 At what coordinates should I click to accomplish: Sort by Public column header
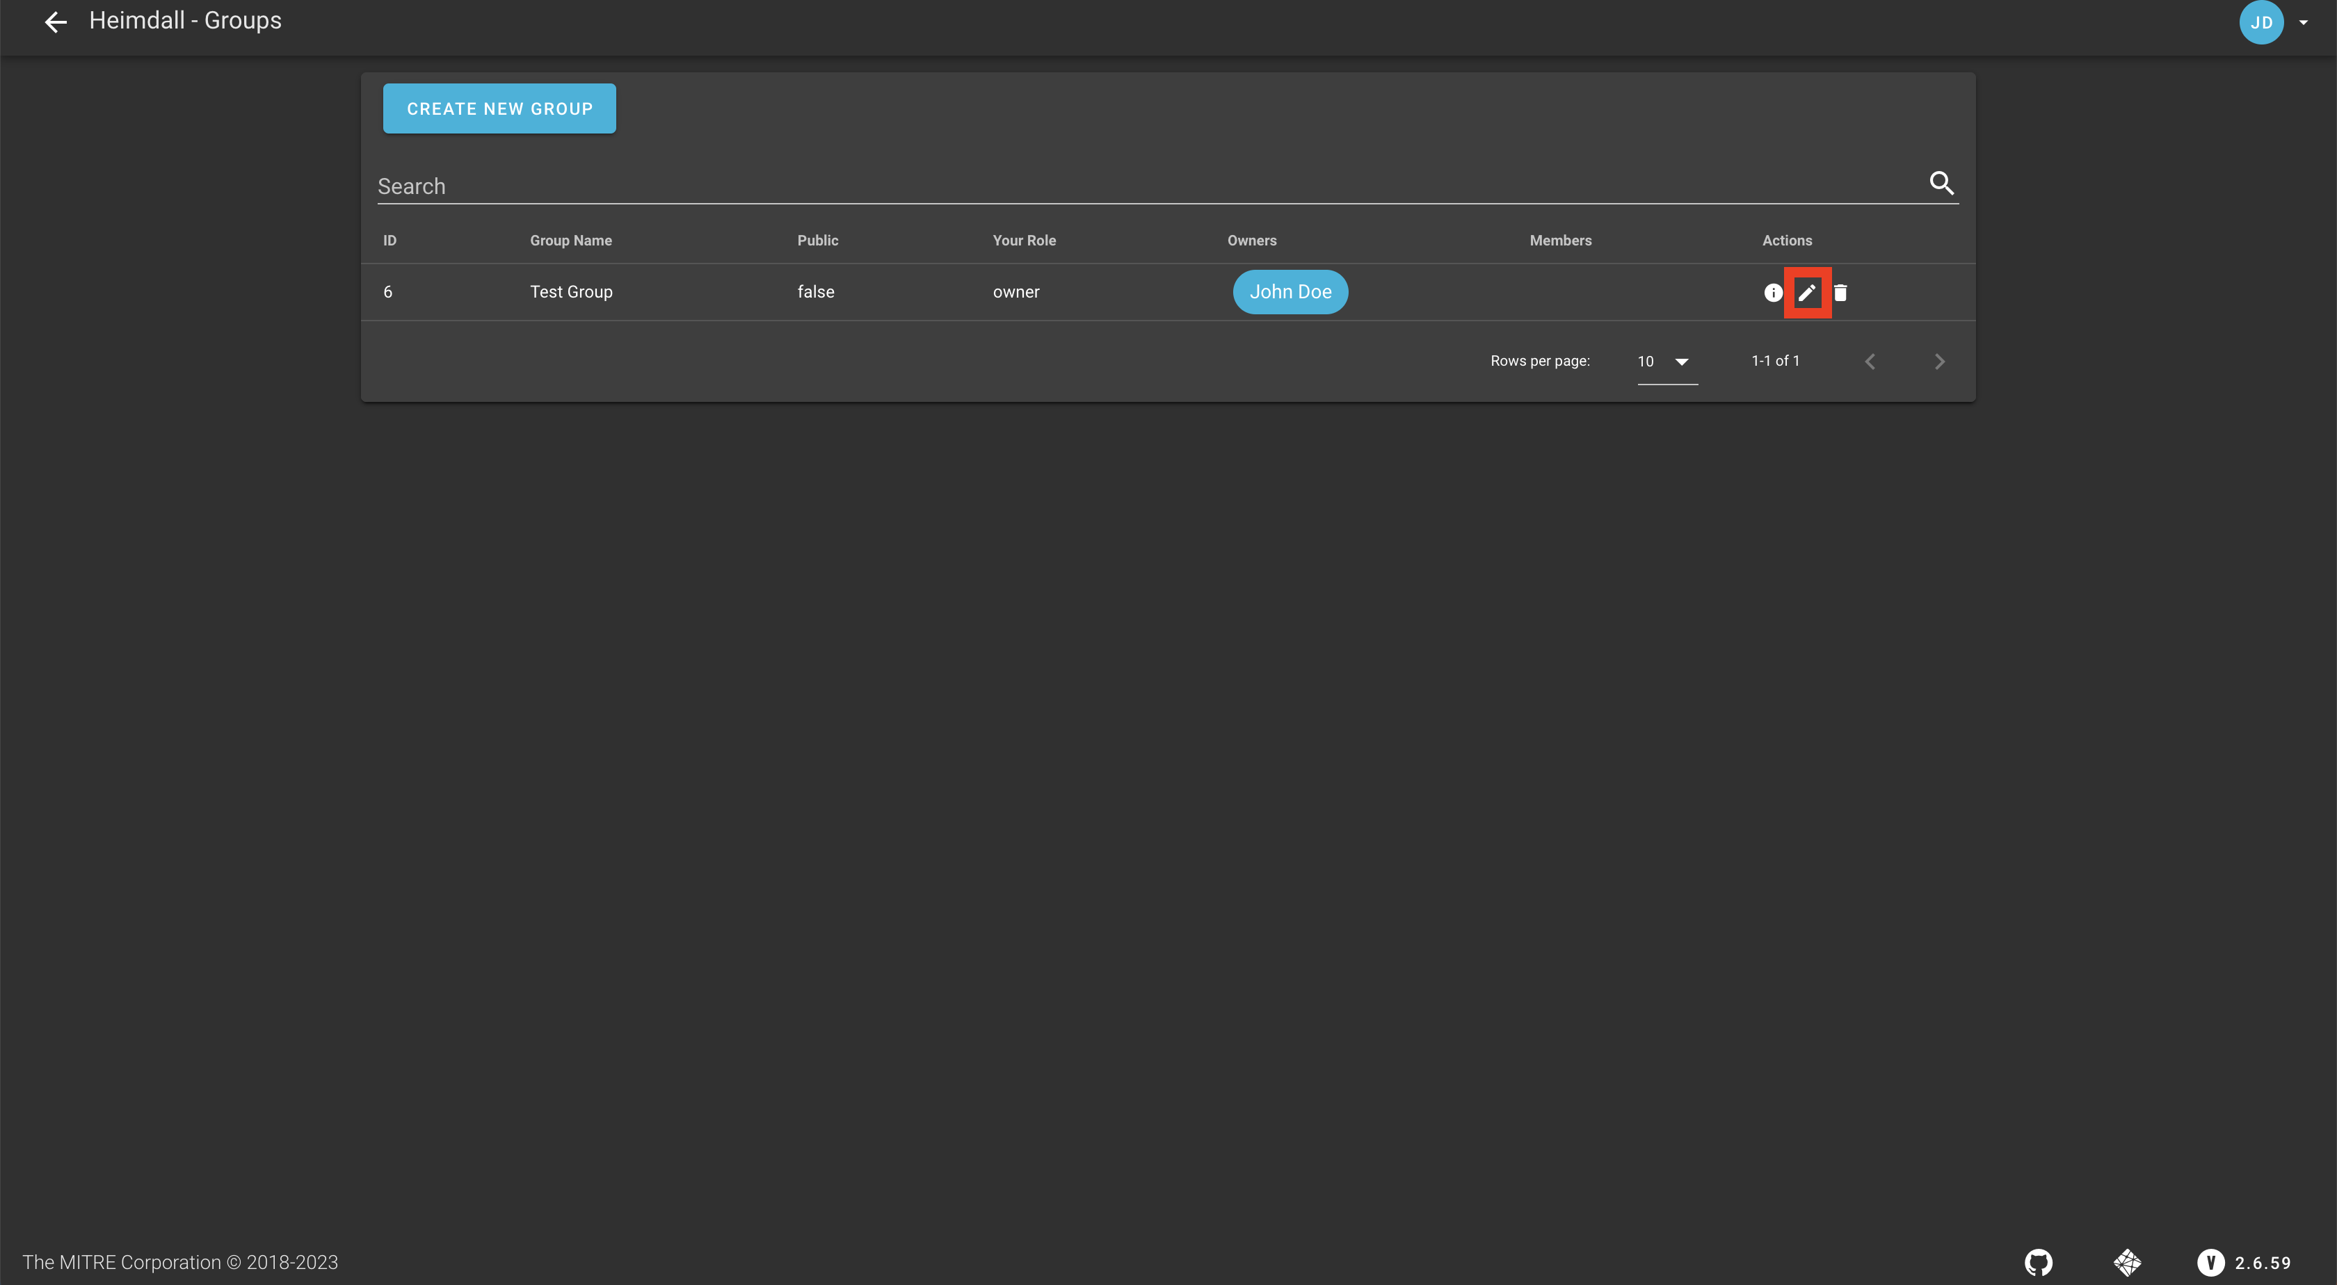(x=817, y=241)
